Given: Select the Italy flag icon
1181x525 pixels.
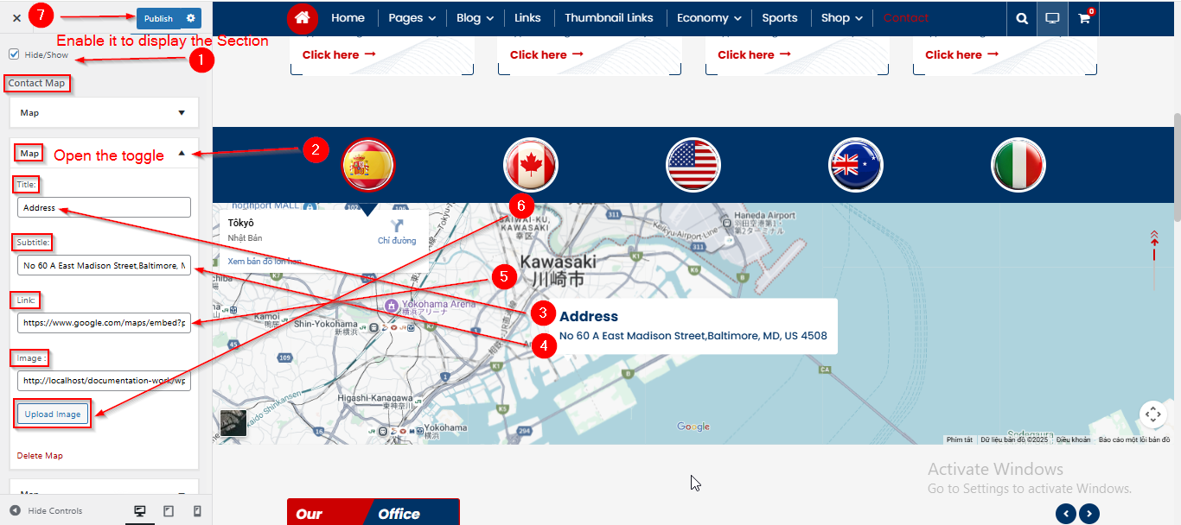Looking at the screenshot, I should tap(1018, 165).
